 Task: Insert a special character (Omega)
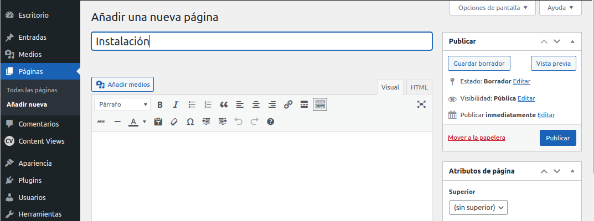point(190,122)
